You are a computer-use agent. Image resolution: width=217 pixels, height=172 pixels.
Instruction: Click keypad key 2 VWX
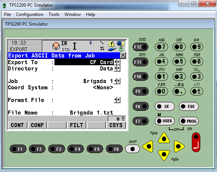coord(179,76)
